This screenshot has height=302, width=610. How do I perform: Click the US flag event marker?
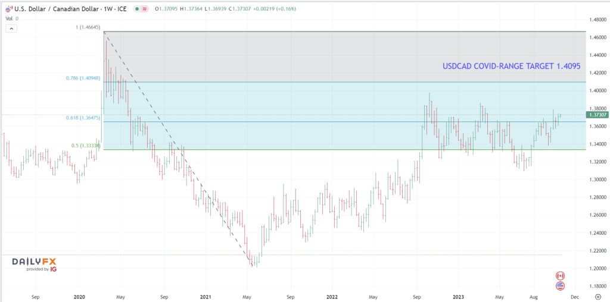[x=559, y=286]
